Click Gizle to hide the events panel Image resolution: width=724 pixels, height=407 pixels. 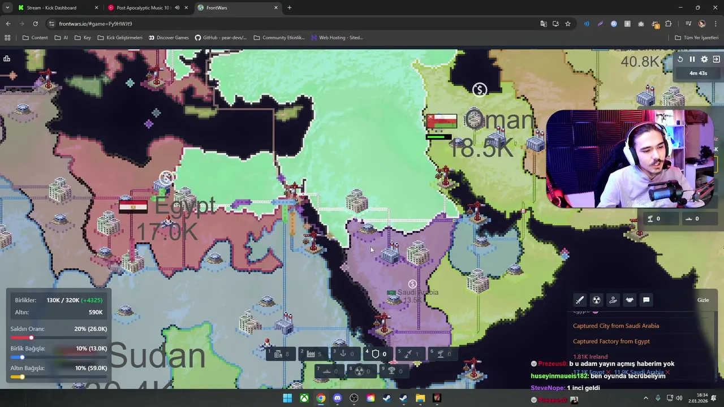(703, 300)
